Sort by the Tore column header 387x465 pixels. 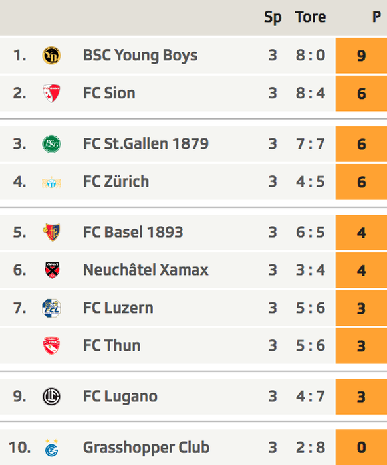click(311, 17)
